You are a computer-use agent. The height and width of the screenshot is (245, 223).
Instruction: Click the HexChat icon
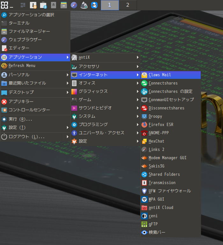[144, 141]
